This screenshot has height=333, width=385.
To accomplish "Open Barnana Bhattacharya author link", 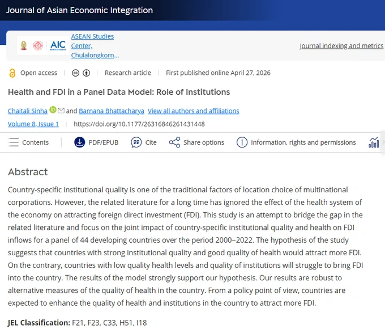I will 112,111.
